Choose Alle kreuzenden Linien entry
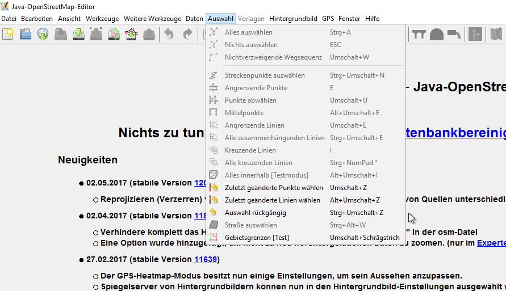 (x=306, y=163)
